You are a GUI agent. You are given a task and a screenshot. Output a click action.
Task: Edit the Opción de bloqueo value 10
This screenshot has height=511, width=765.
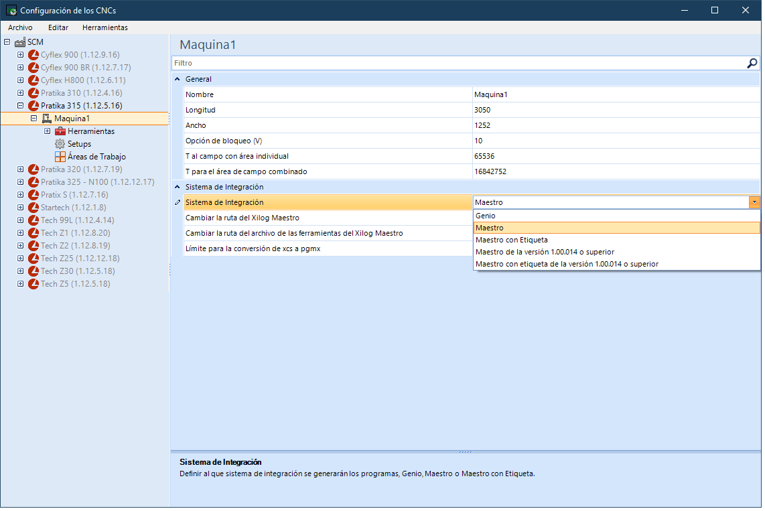[616, 141]
